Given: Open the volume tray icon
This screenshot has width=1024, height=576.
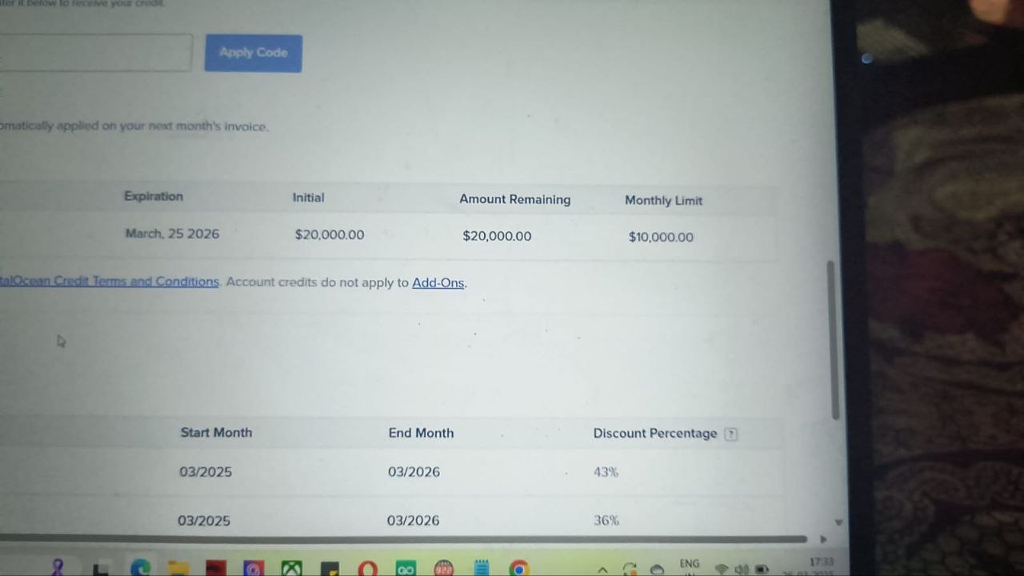Looking at the screenshot, I should [x=742, y=570].
